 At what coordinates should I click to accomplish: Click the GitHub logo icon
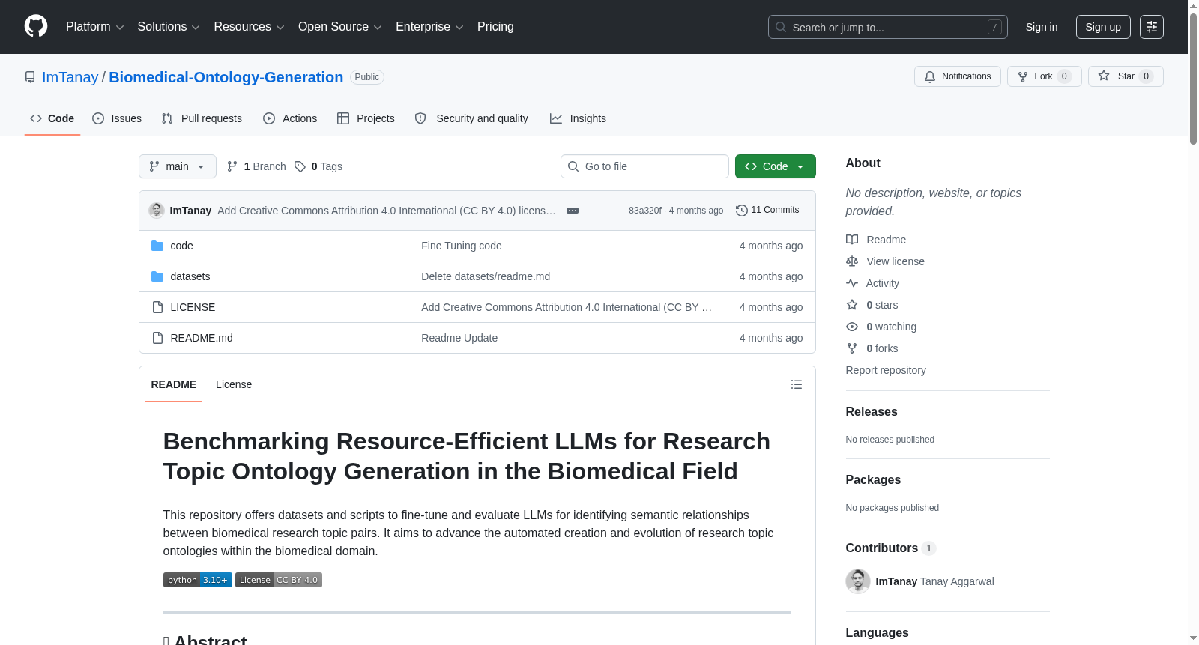36,26
